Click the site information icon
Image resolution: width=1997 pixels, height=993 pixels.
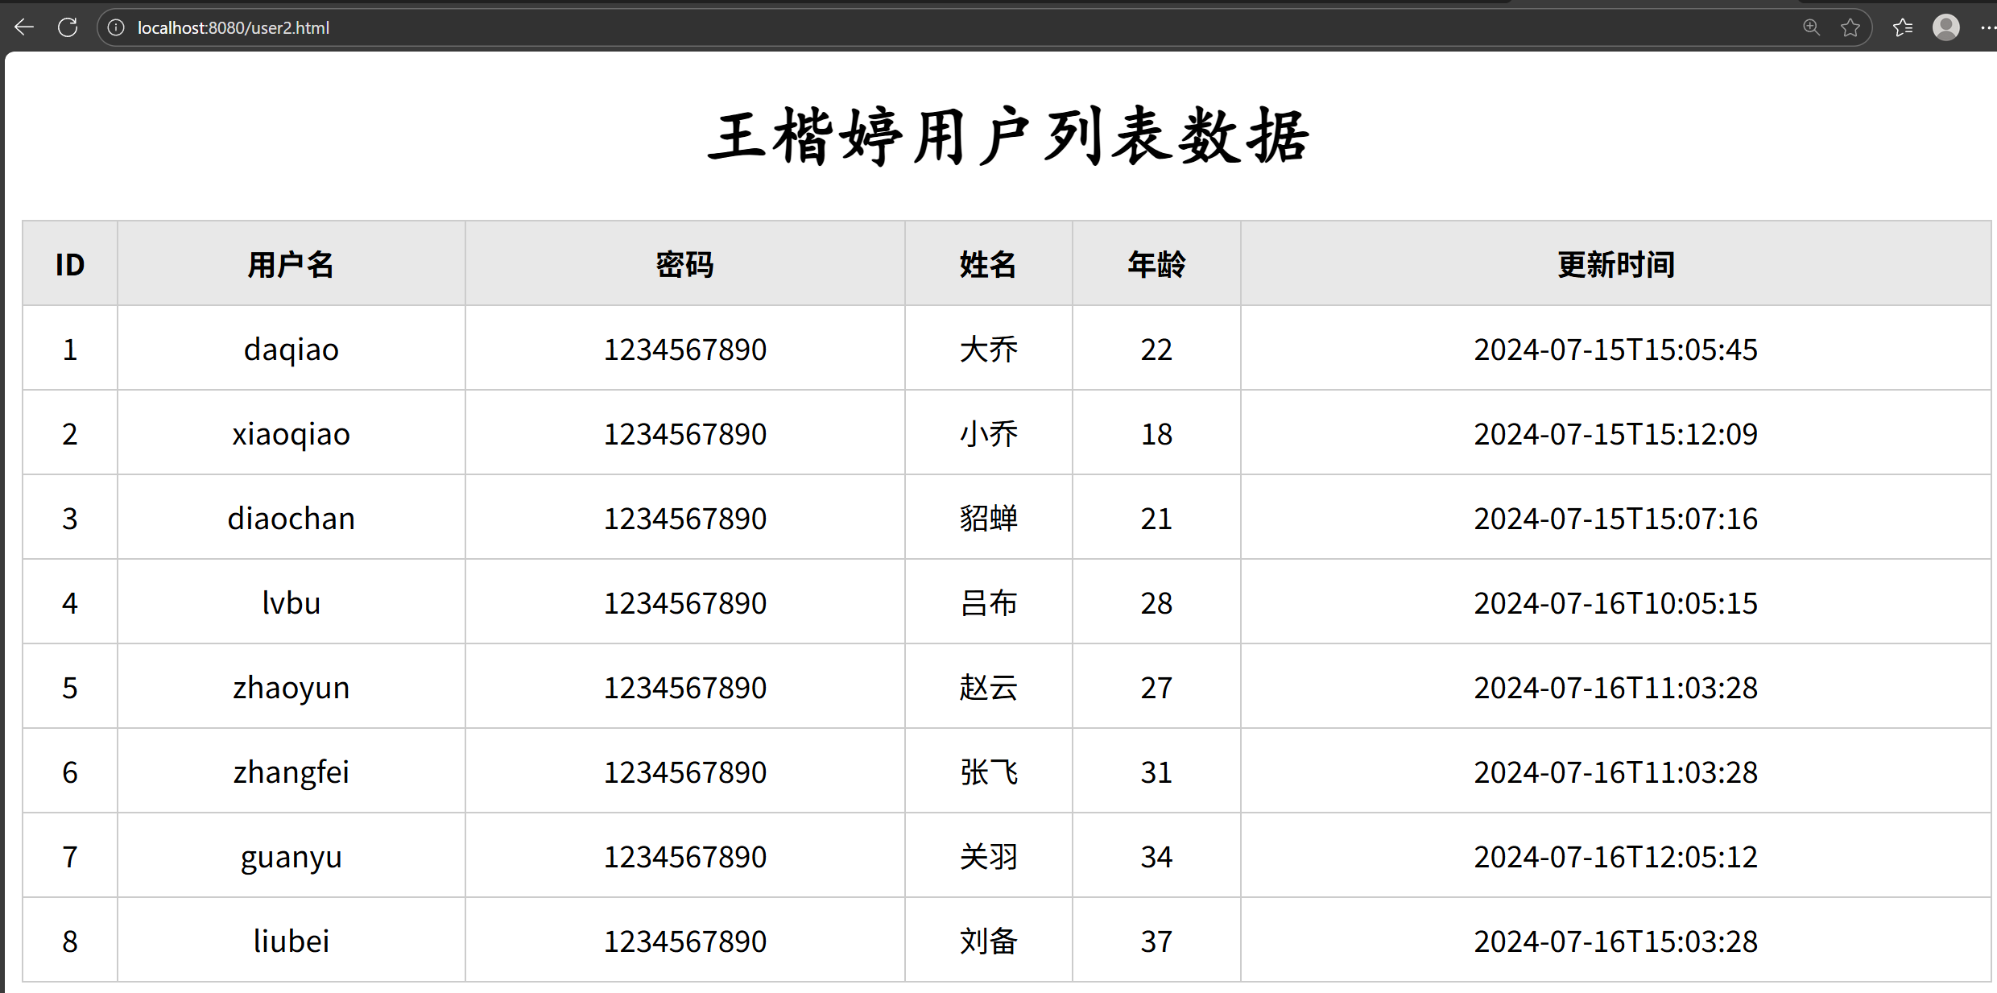(116, 27)
